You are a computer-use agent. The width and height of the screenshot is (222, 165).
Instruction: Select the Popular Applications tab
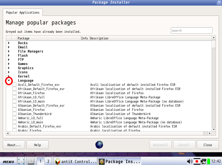tap(23, 12)
